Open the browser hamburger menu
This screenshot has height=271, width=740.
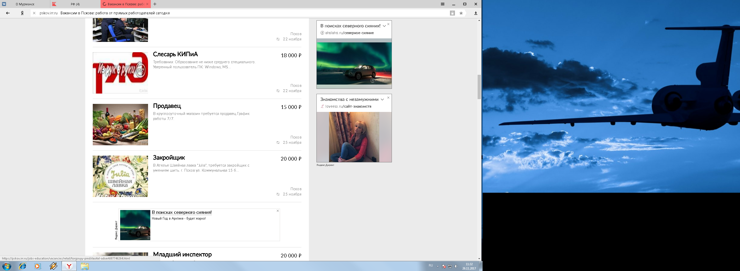(x=443, y=4)
